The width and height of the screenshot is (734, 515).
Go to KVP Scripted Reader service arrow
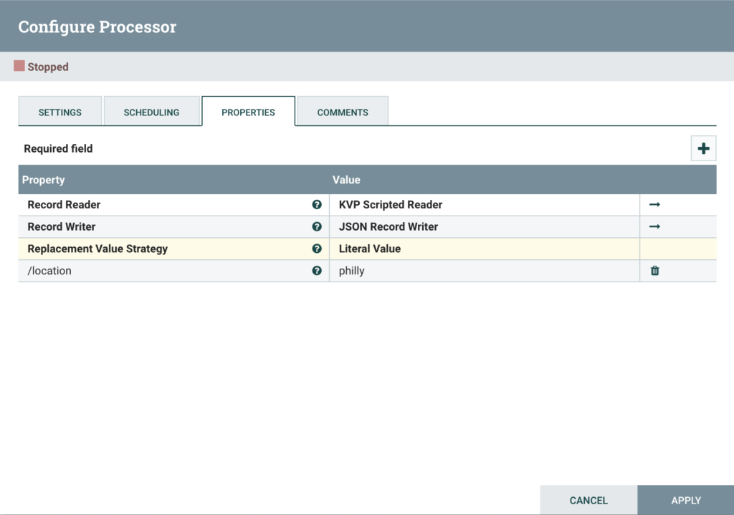(654, 205)
